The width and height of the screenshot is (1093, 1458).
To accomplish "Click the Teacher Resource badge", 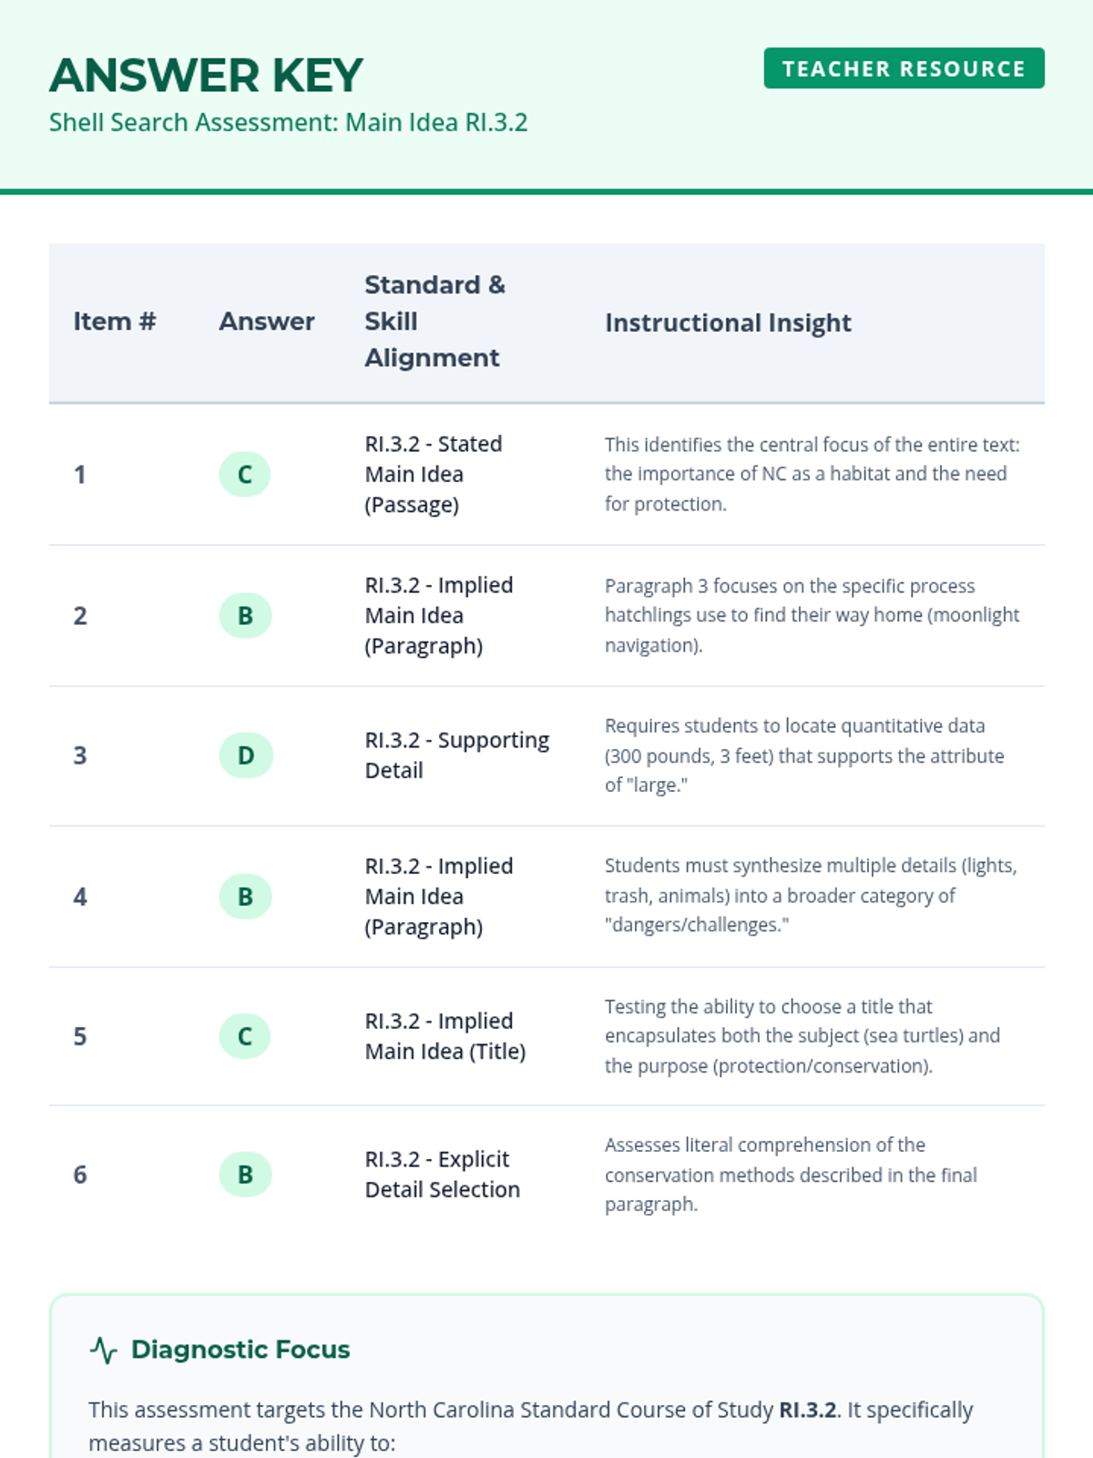I will click(x=904, y=68).
